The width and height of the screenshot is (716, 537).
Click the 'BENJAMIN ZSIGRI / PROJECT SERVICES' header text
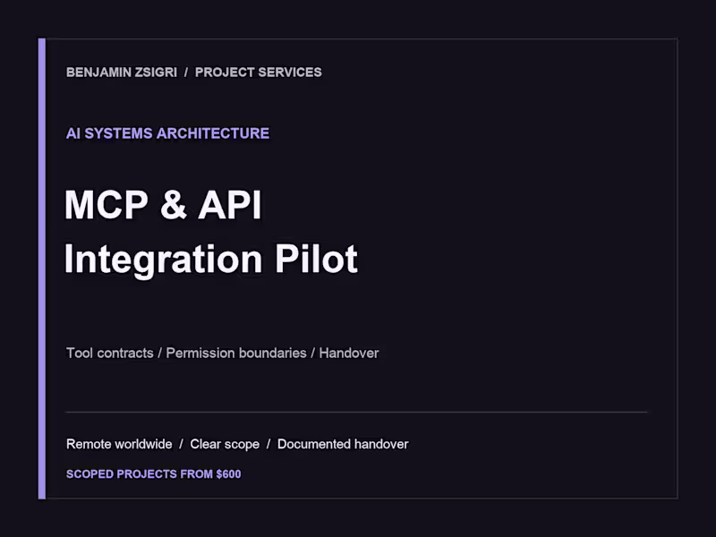pos(193,72)
